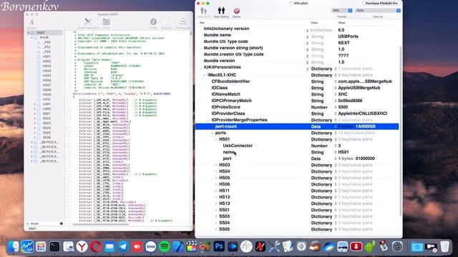Select the IONameMatch row
The image size is (458, 257).
(297, 94)
